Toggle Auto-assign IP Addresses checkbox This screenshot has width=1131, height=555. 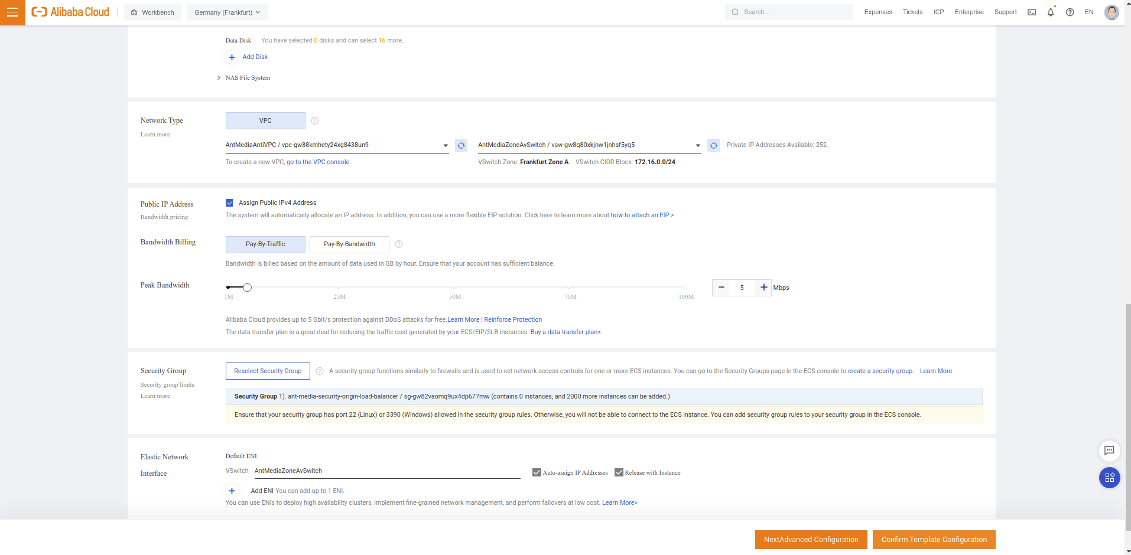pos(537,473)
